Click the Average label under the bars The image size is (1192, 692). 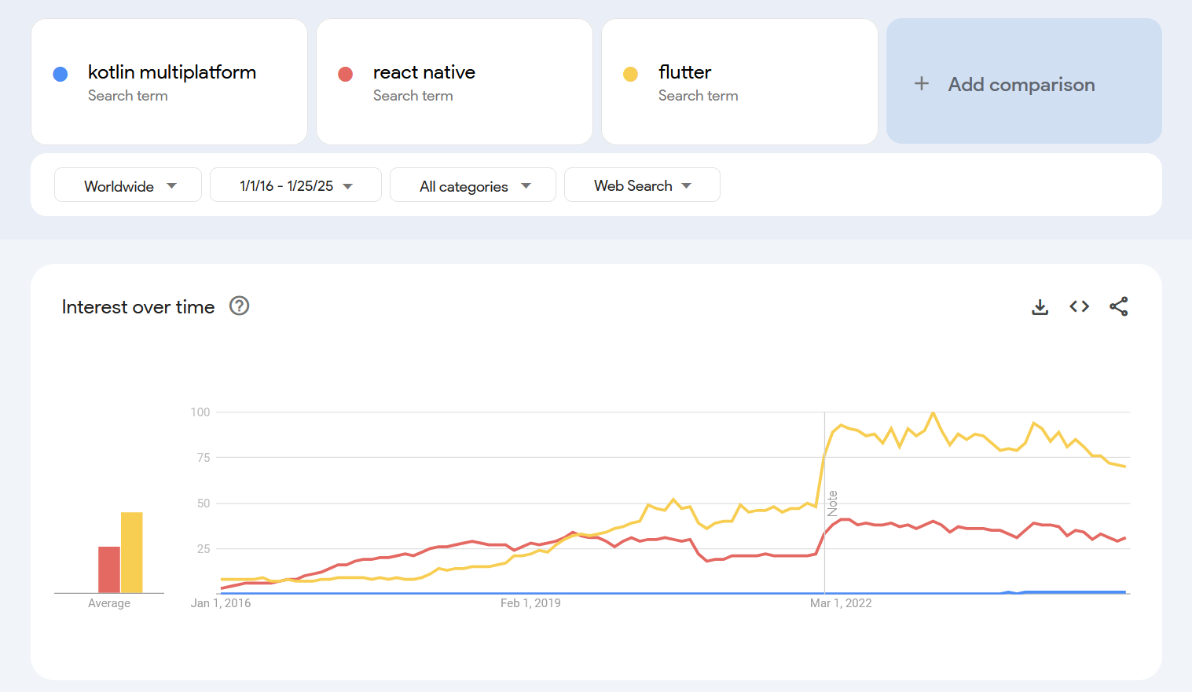[x=109, y=603]
